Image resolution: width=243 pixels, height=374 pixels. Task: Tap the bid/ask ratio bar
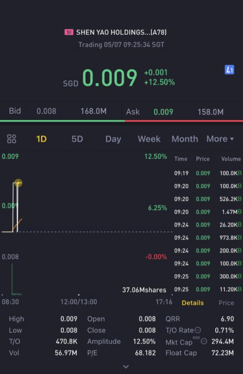pyautogui.click(x=122, y=121)
